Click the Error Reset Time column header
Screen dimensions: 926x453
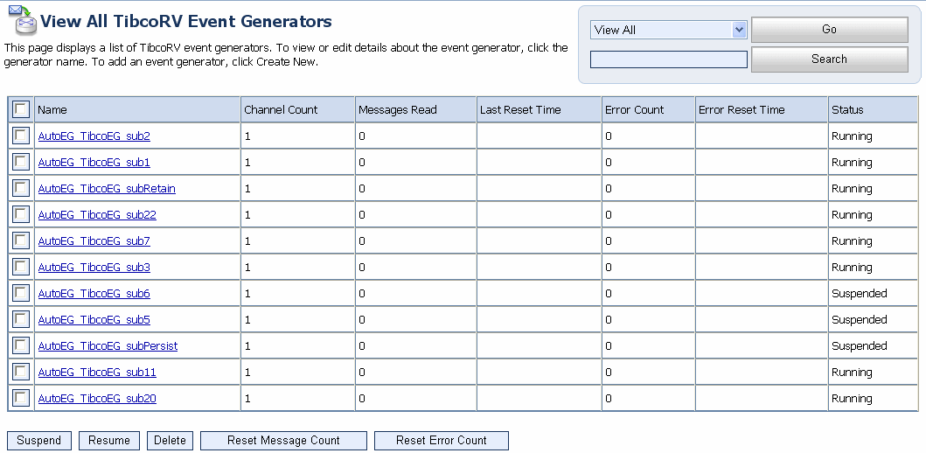click(x=762, y=110)
